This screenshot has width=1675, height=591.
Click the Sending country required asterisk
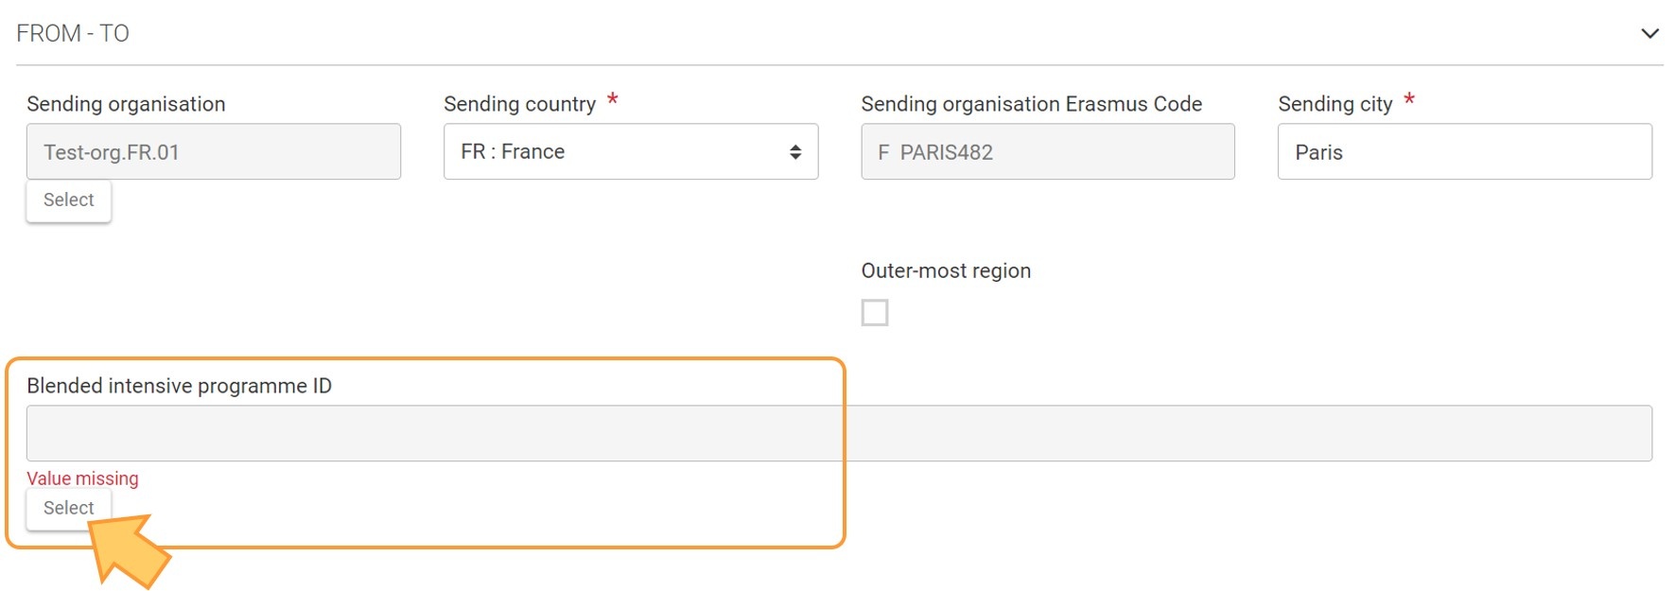(x=613, y=99)
